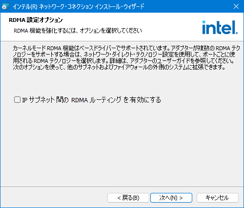Enable the IP サブネット間の RDMA ルーティング checkbox
Viewport: 244px width, 208px height.
tap(17, 100)
